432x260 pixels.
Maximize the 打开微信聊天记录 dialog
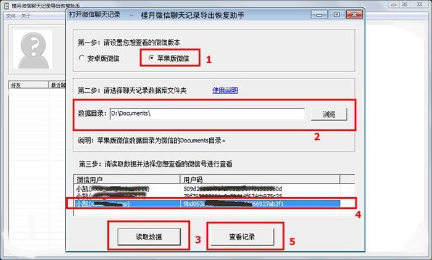point(337,15)
